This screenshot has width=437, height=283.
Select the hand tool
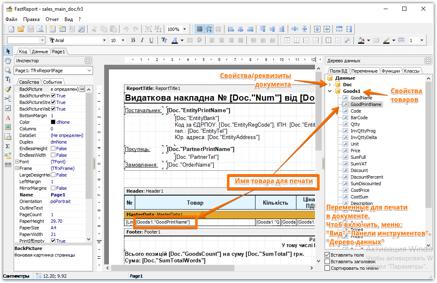8,61
